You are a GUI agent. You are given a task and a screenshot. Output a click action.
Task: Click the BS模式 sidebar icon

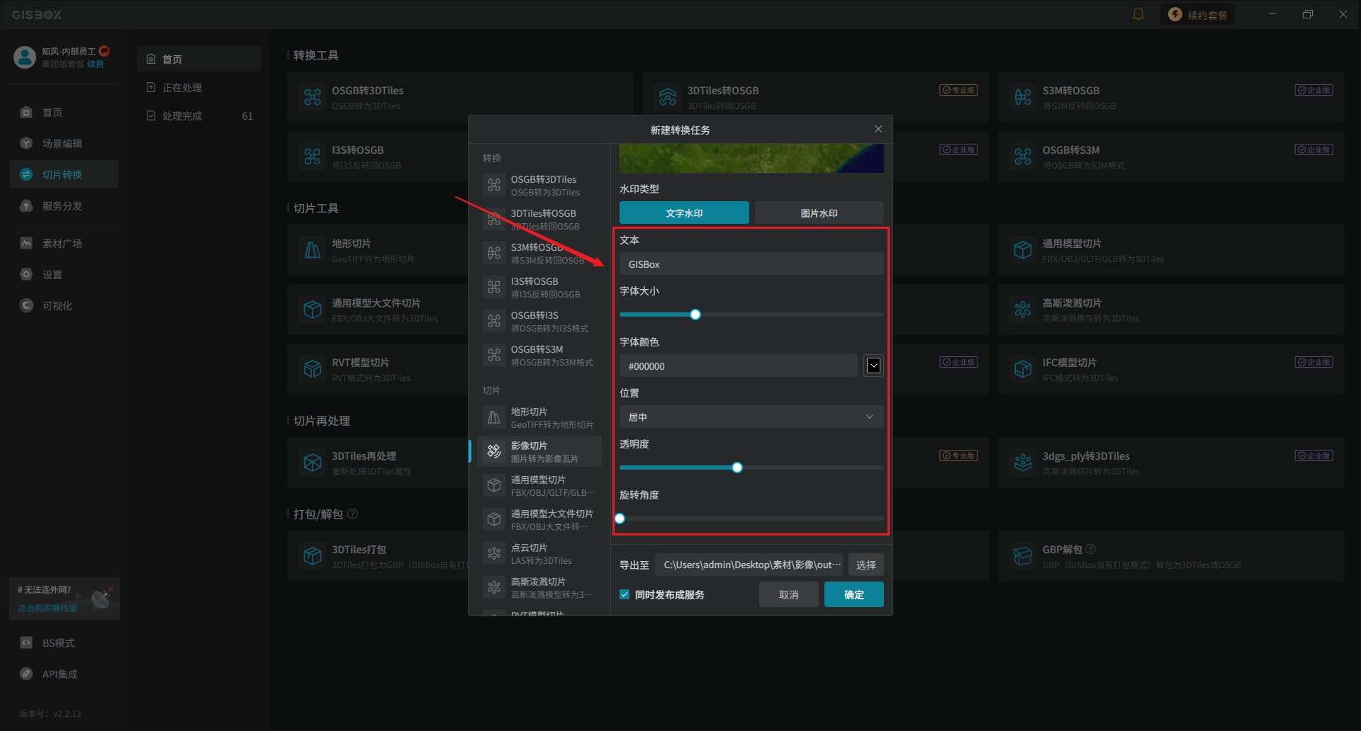click(26, 643)
